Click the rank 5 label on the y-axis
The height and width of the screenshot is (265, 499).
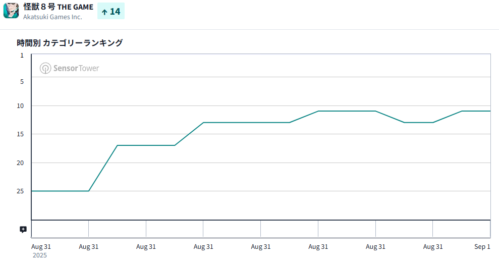[22, 81]
